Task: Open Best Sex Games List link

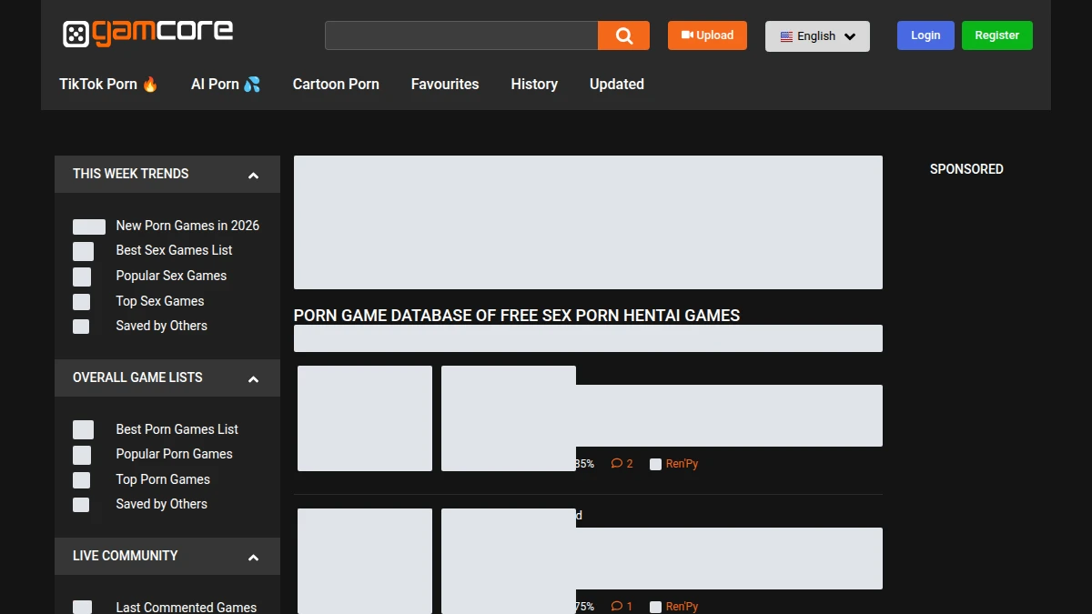Action: point(174,250)
